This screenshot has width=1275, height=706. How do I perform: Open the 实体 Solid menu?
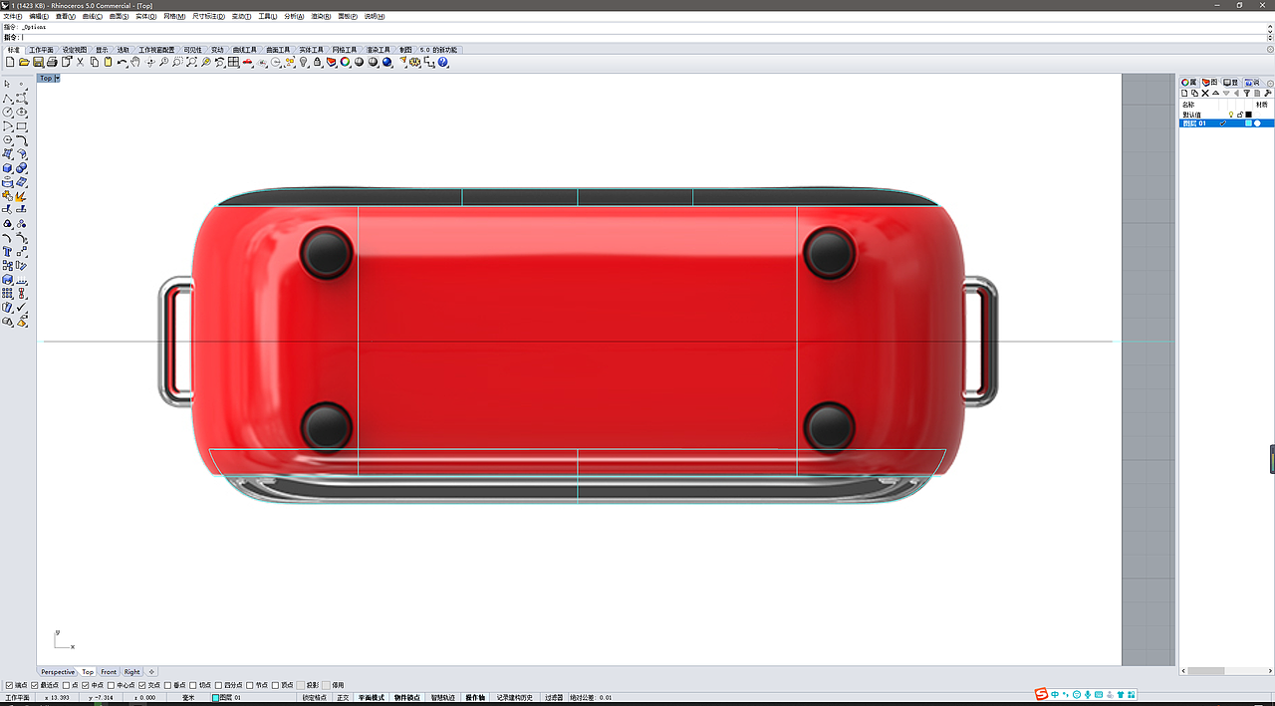click(145, 17)
